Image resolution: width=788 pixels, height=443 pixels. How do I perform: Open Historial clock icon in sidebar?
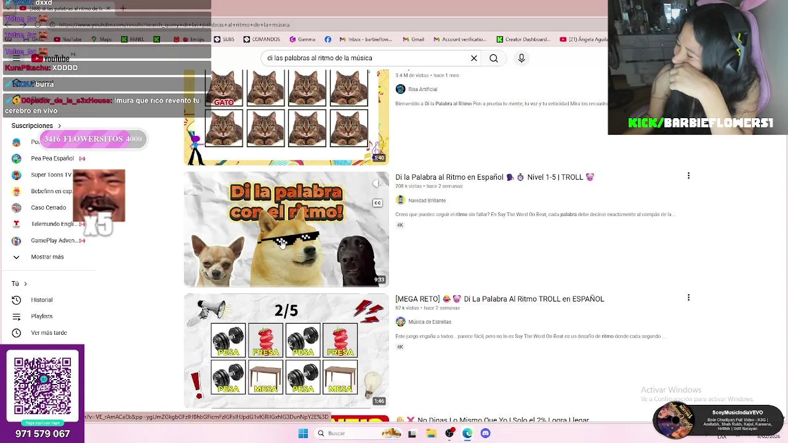point(17,300)
